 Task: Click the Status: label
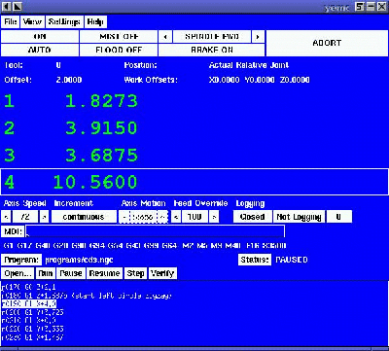point(255,260)
